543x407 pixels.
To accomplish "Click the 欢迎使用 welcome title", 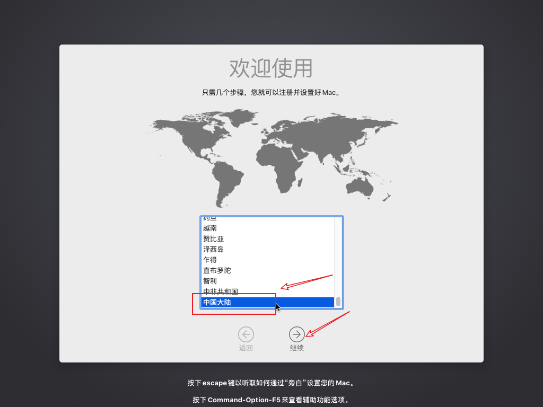I will [x=271, y=69].
